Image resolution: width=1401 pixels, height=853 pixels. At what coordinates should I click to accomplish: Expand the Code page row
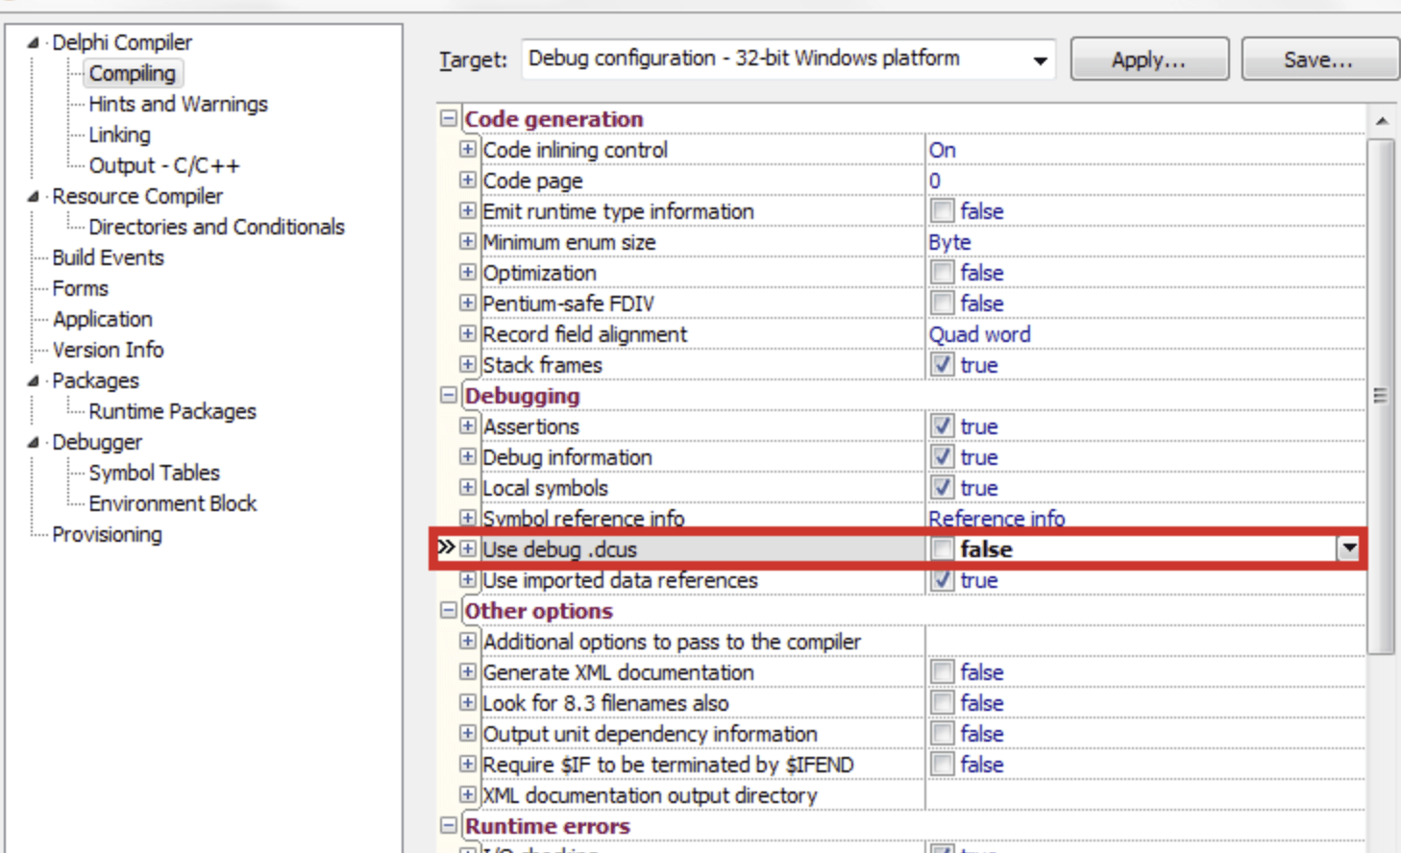468,180
